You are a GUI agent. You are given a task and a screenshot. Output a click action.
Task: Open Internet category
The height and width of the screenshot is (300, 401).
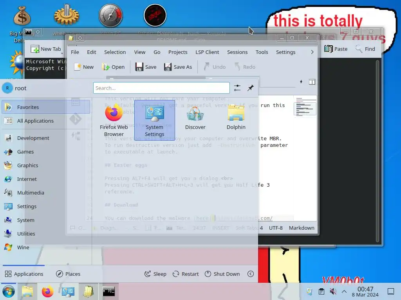[46, 179]
